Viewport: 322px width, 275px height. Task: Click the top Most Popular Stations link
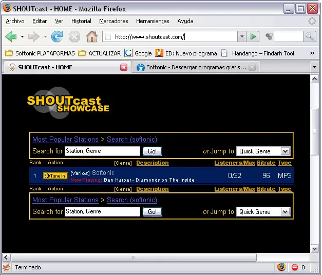[65, 140]
